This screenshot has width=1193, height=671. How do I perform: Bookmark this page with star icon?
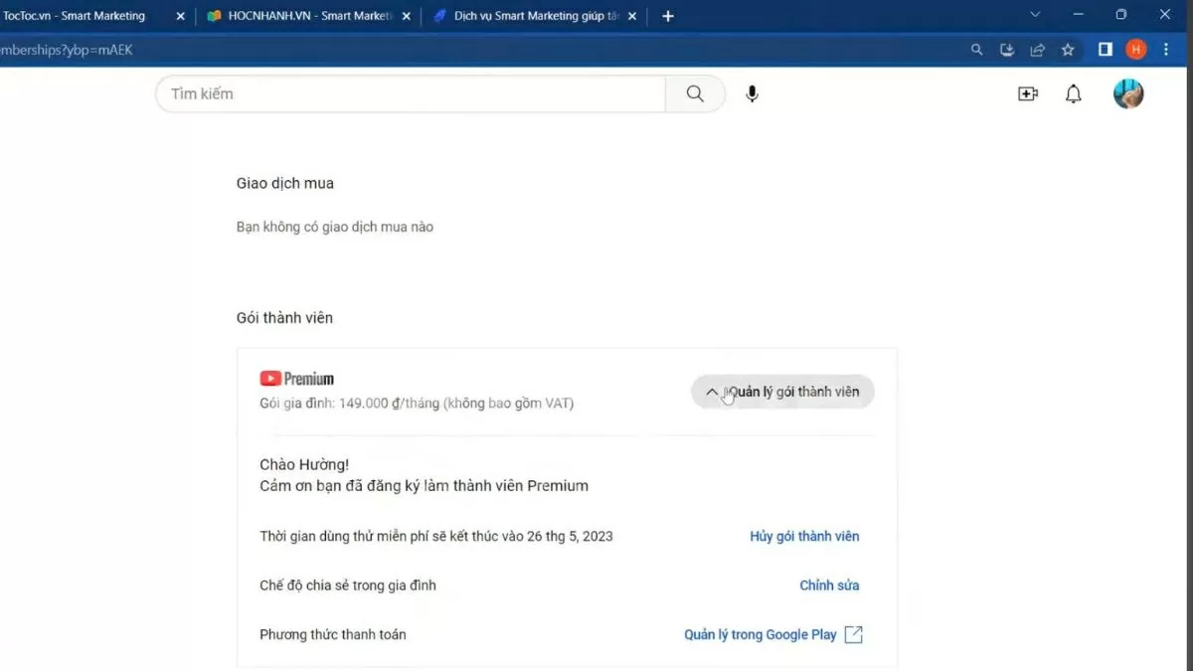pyautogui.click(x=1068, y=50)
